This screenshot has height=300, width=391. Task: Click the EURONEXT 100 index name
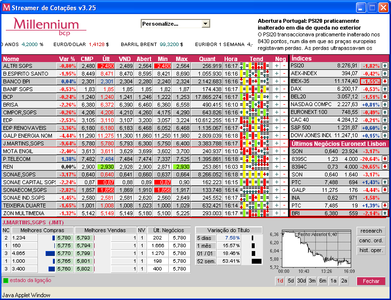[309, 112]
